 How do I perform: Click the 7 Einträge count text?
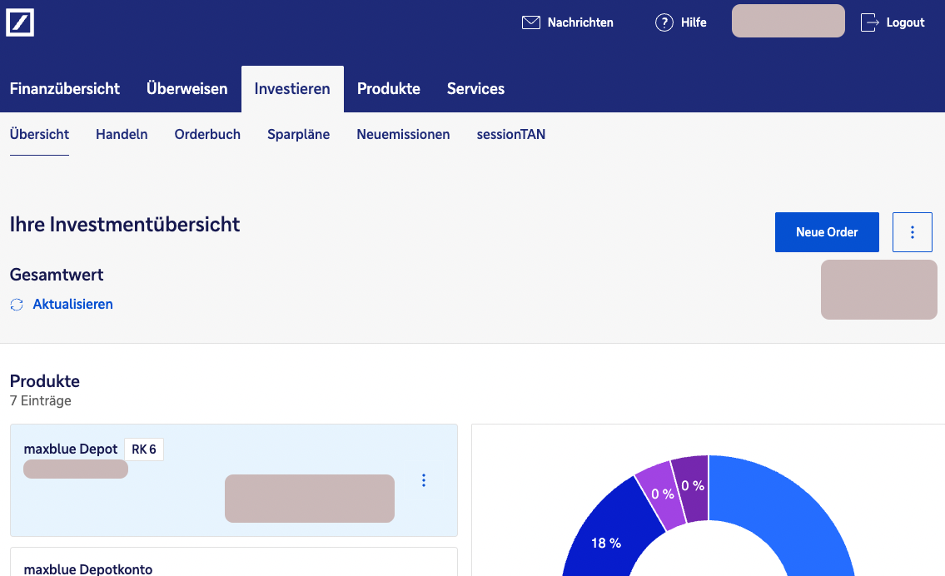(40, 400)
